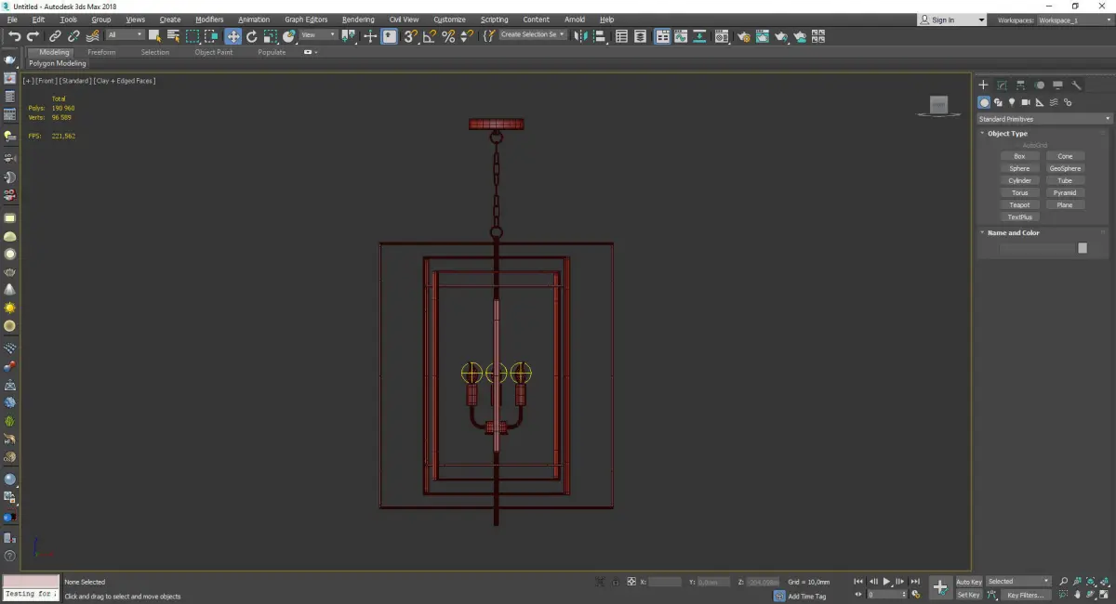
Task: Switch to the Freeform ribbon tab
Action: (x=101, y=52)
